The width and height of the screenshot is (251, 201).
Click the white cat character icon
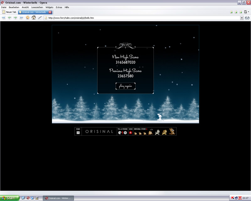pyautogui.click(x=158, y=132)
